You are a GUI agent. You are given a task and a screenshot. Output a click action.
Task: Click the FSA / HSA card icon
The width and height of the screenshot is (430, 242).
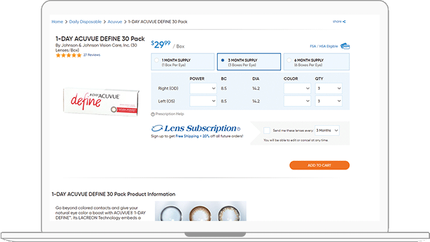[345, 46]
